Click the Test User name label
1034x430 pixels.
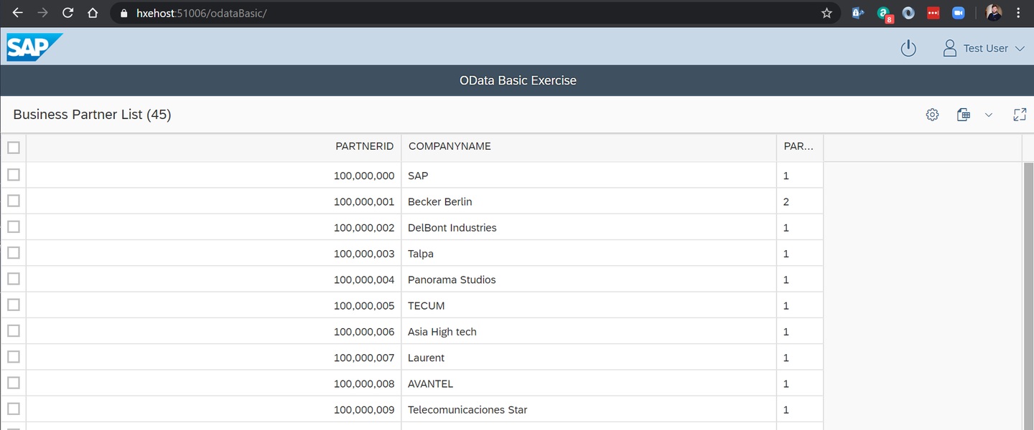tap(985, 48)
